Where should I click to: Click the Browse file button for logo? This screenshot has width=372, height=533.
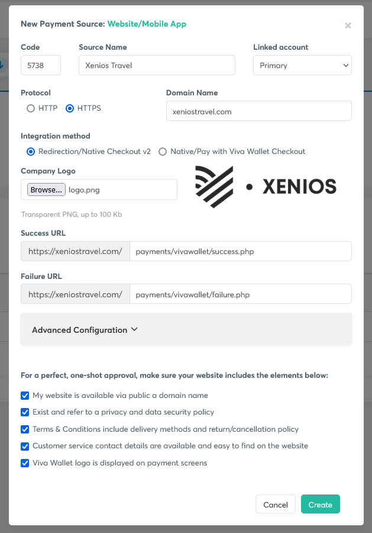(x=46, y=190)
